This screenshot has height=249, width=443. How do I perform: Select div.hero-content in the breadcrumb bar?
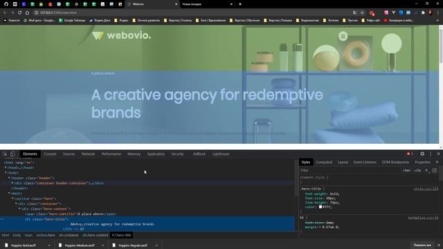pyautogui.click(x=95, y=235)
